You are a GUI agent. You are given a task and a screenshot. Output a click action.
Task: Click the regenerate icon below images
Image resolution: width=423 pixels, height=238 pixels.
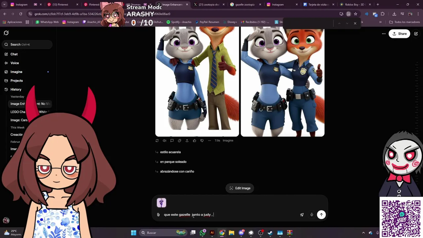(x=157, y=140)
